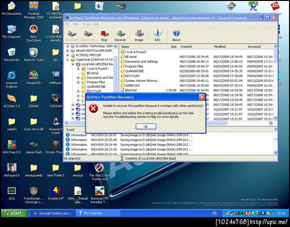Open the Windows Start menu
290x227 pixels.
(14, 213)
